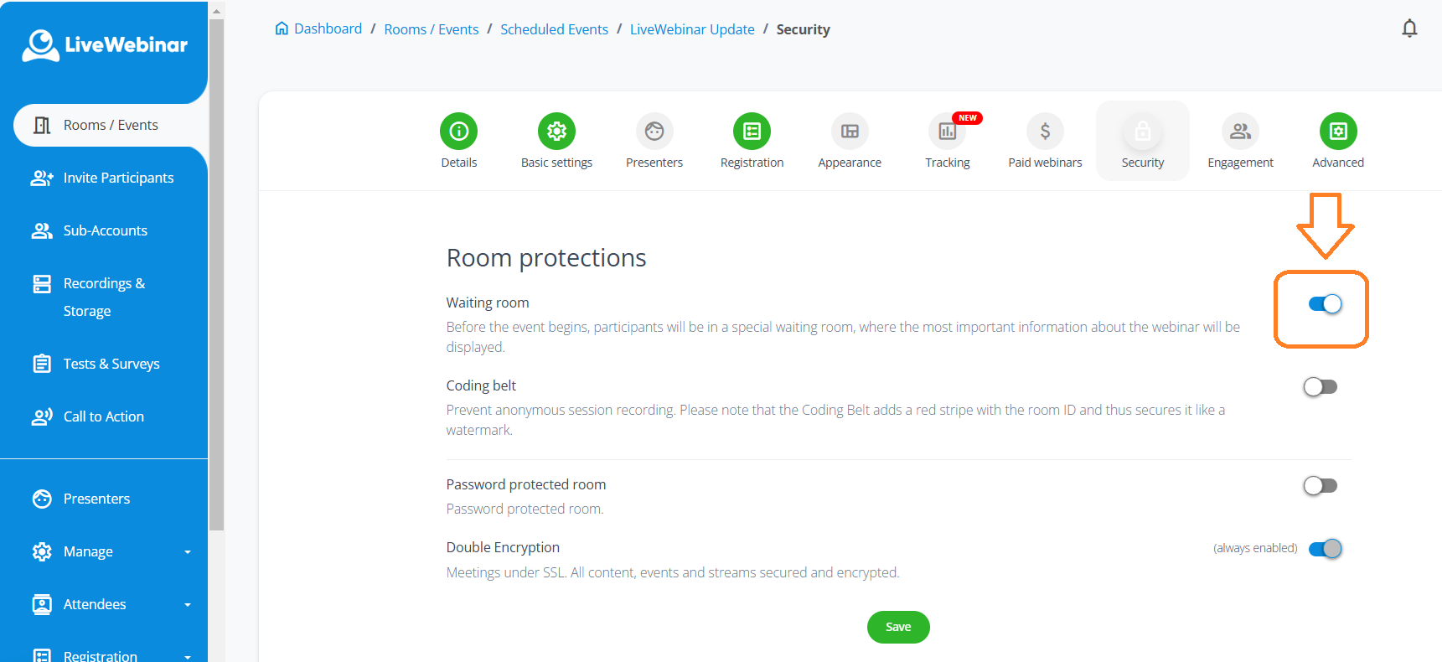This screenshot has height=662, width=1442.
Task: Click the notification bell icon
Action: [1409, 29]
